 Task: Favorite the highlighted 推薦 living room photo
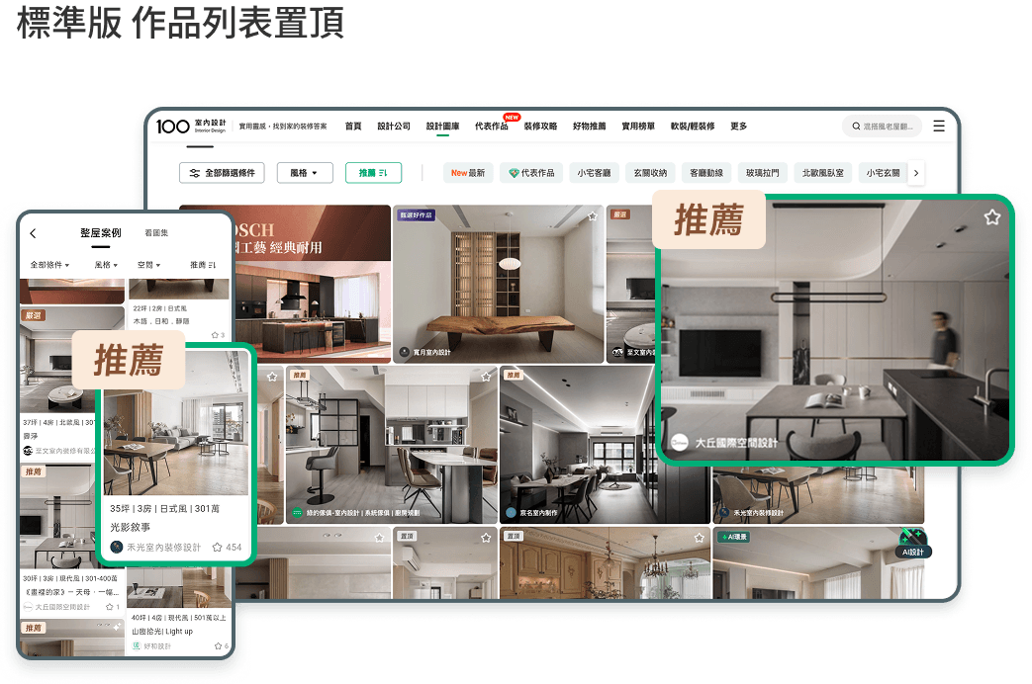click(x=991, y=217)
